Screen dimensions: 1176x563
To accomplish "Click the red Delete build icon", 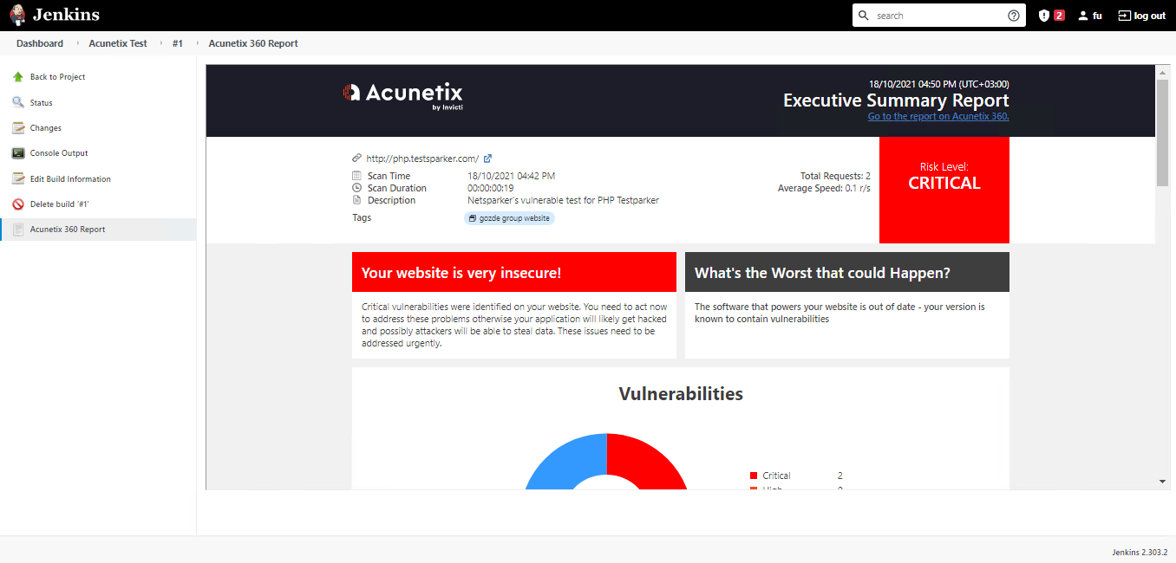I will pyautogui.click(x=18, y=204).
